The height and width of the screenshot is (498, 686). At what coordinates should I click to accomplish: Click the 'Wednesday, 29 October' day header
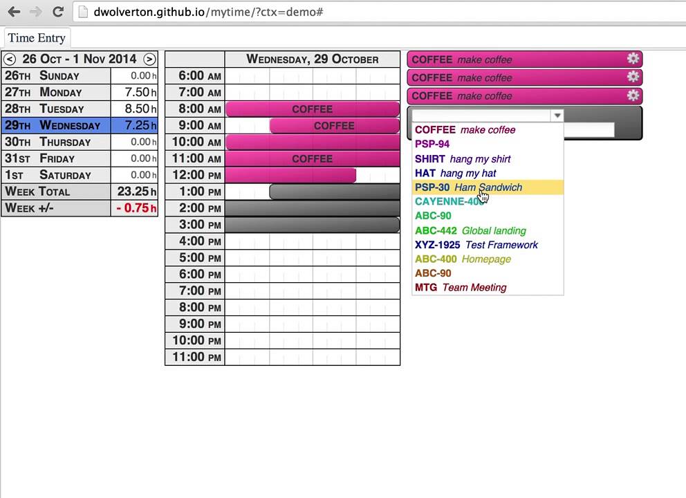pyautogui.click(x=313, y=59)
